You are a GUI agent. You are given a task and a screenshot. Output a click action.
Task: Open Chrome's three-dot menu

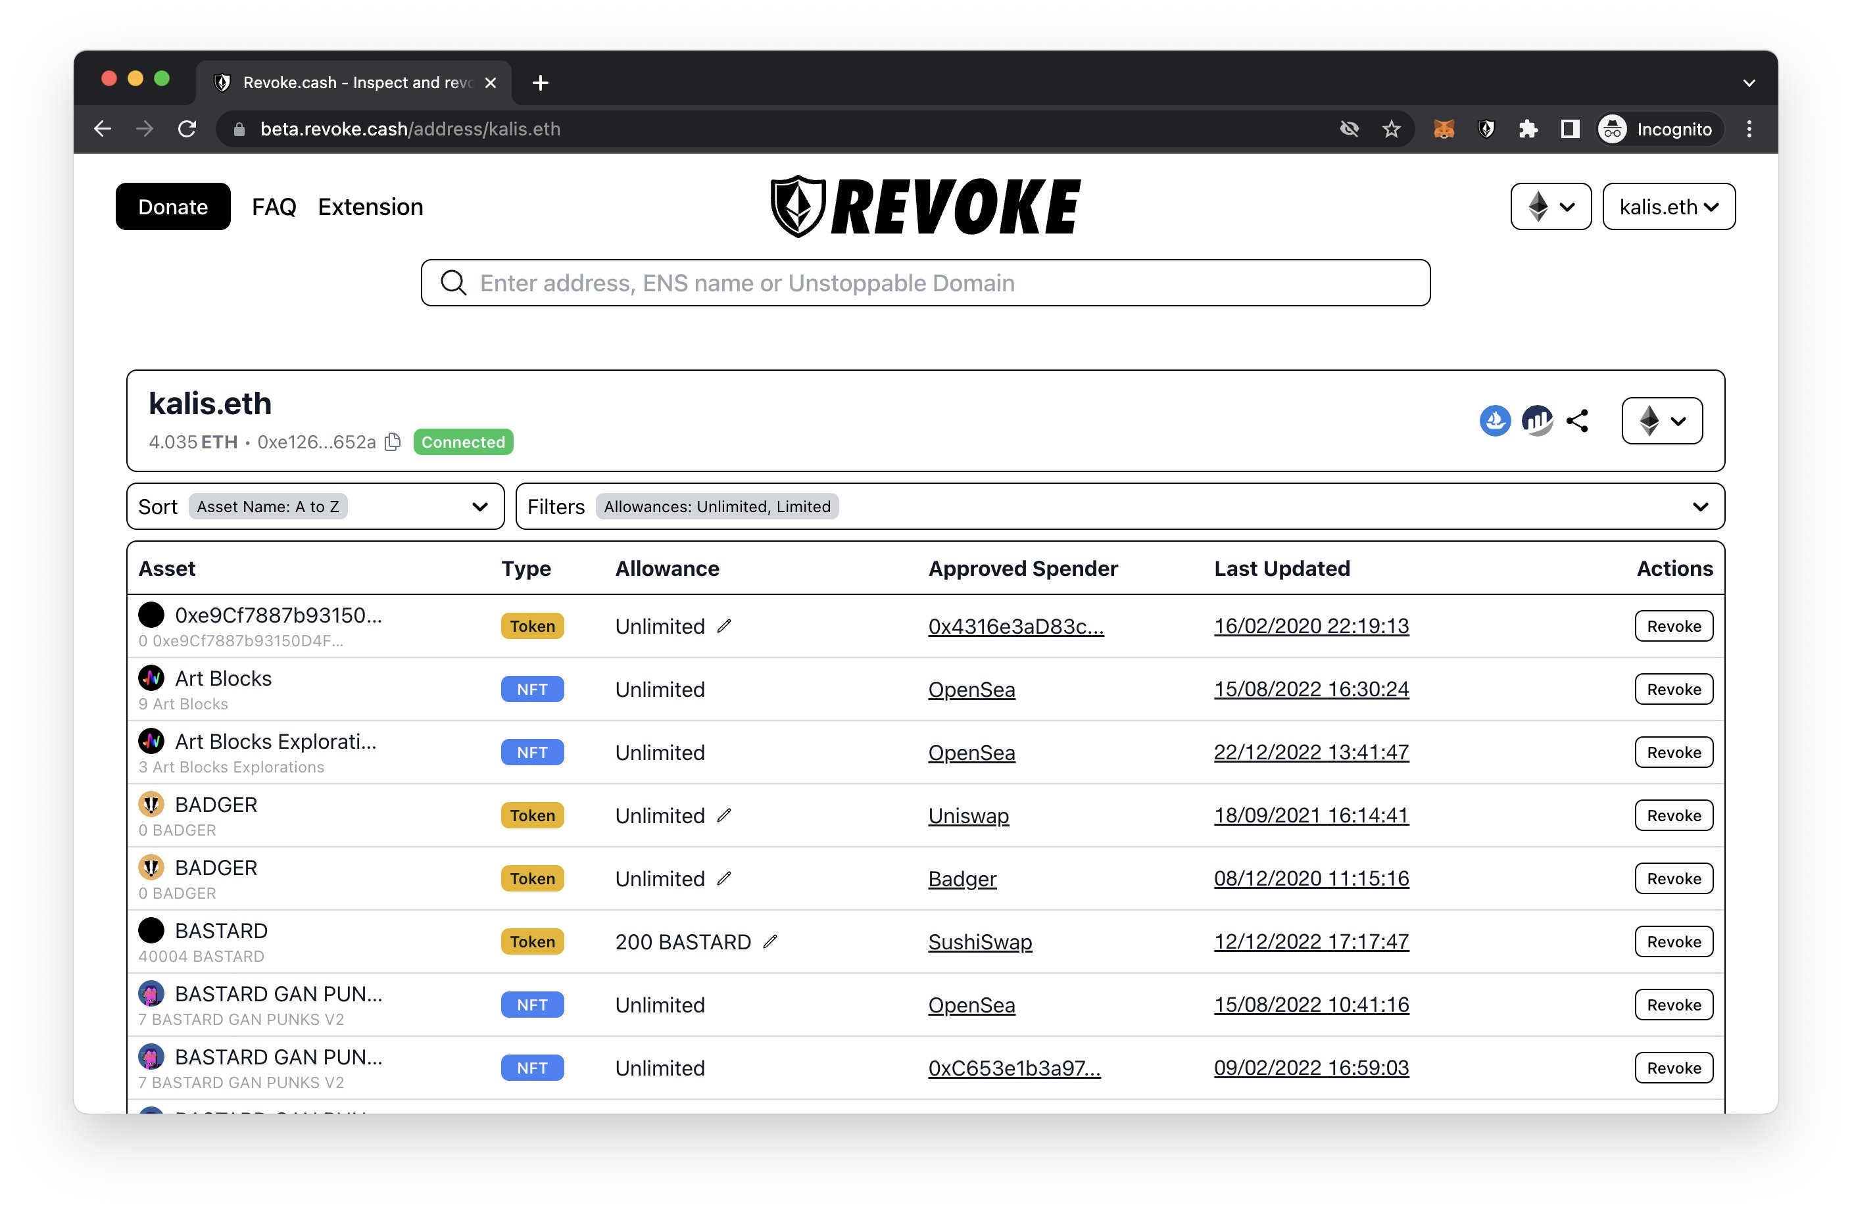[x=1749, y=129]
